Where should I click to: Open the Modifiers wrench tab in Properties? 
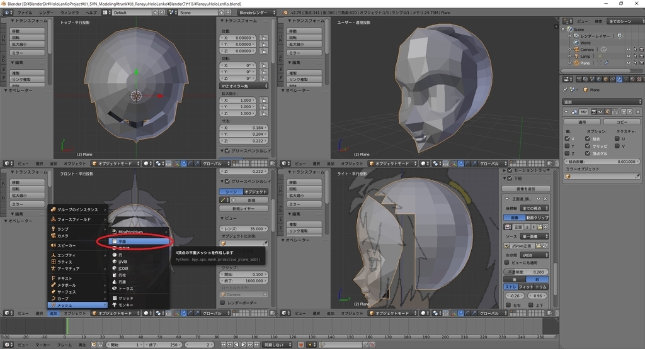[620, 79]
